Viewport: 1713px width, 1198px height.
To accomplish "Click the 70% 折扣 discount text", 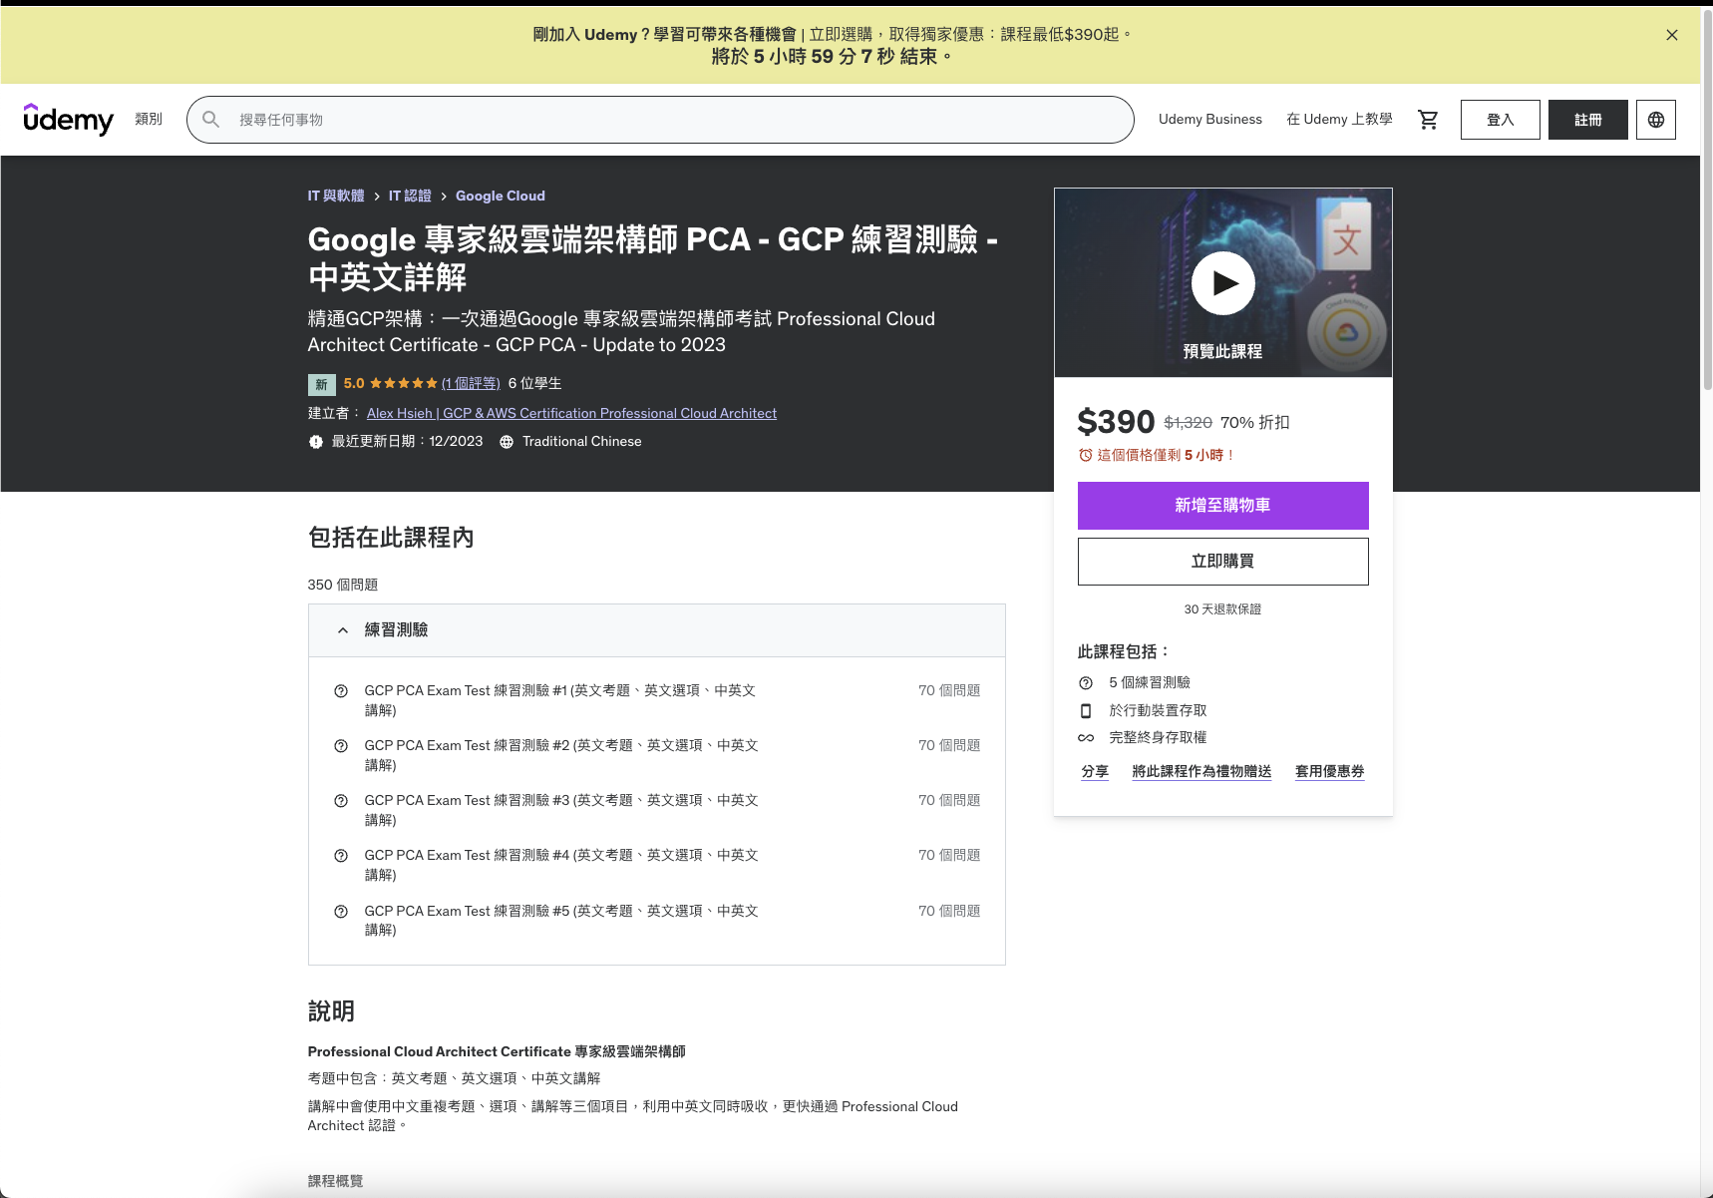I will tap(1254, 423).
